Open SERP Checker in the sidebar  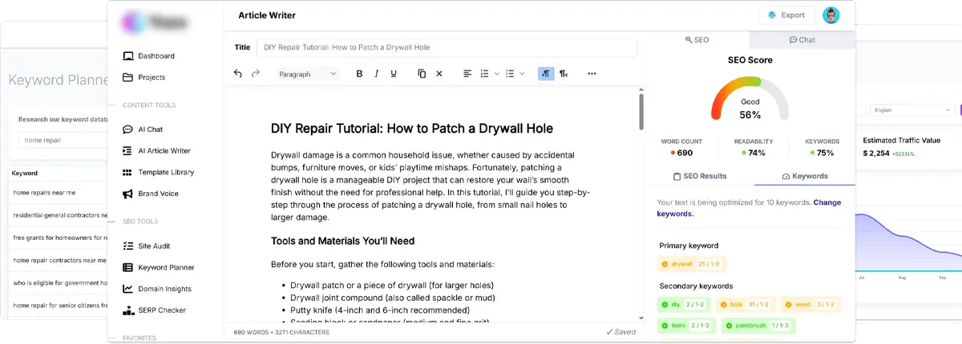pos(161,310)
